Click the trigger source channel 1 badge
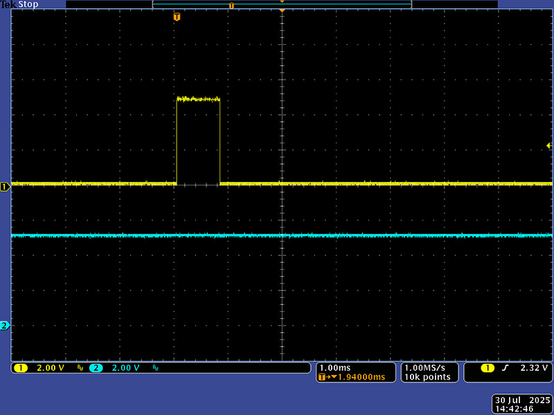Image resolution: width=554 pixels, height=415 pixels. (488, 368)
